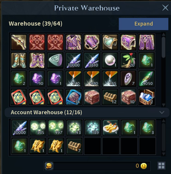The height and width of the screenshot is (174, 171).
Task: Toggle the grid sort view icon
Action: pos(162,166)
